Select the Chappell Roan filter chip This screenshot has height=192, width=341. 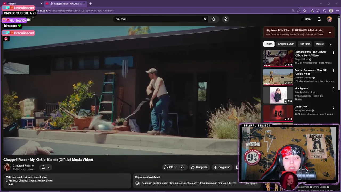point(286,44)
